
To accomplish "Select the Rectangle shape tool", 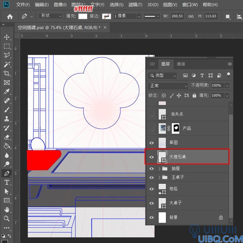I will click(x=7, y=201).
